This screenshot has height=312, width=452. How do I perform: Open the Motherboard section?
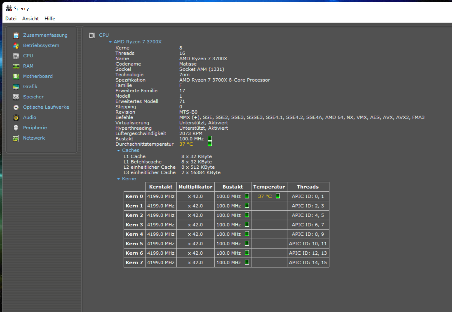coord(38,76)
